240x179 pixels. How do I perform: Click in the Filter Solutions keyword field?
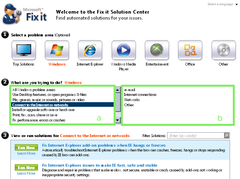196,135
